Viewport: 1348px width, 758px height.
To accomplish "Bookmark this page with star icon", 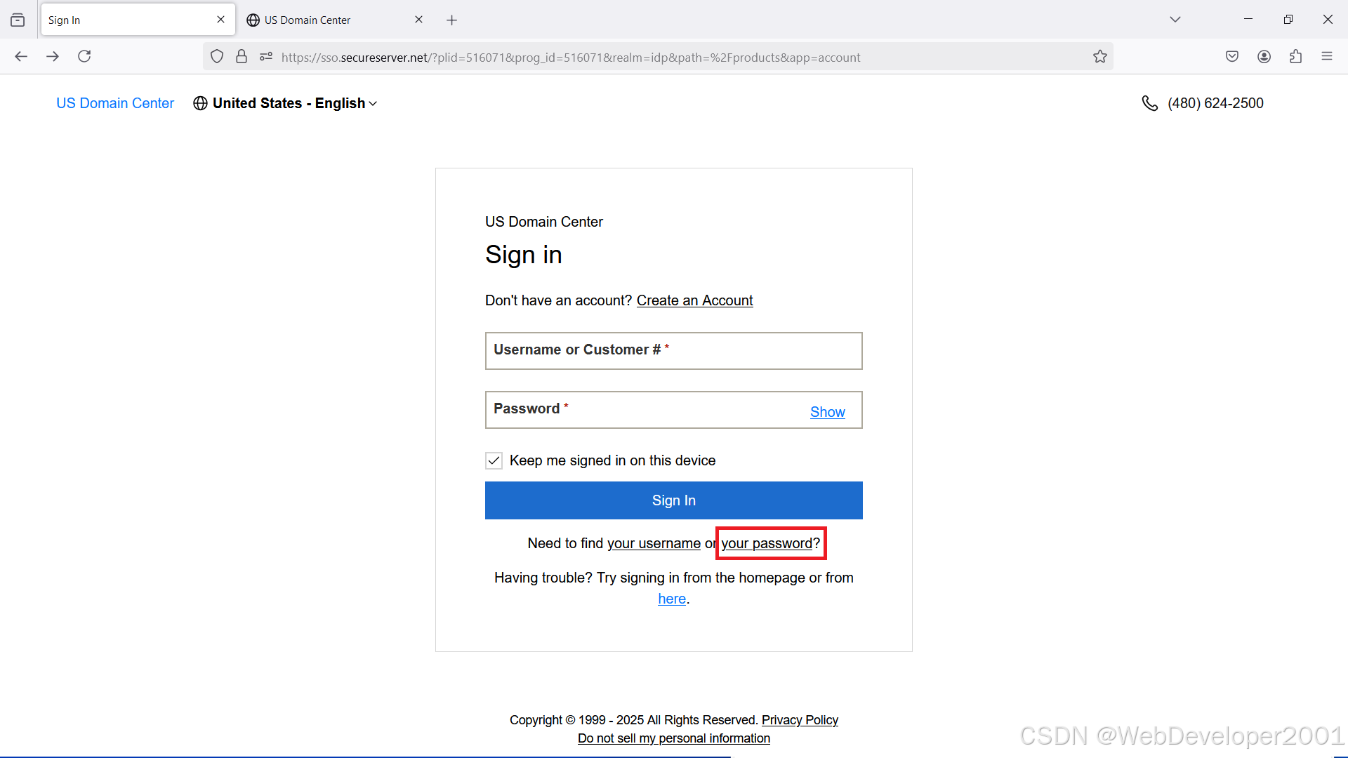I will click(1099, 57).
